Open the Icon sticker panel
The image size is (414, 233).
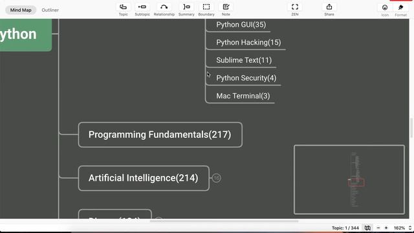(385, 10)
